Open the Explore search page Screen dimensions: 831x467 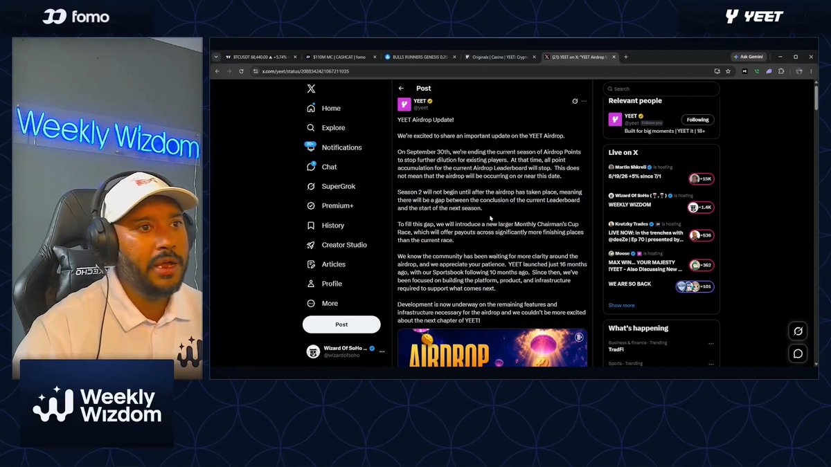click(x=325, y=128)
